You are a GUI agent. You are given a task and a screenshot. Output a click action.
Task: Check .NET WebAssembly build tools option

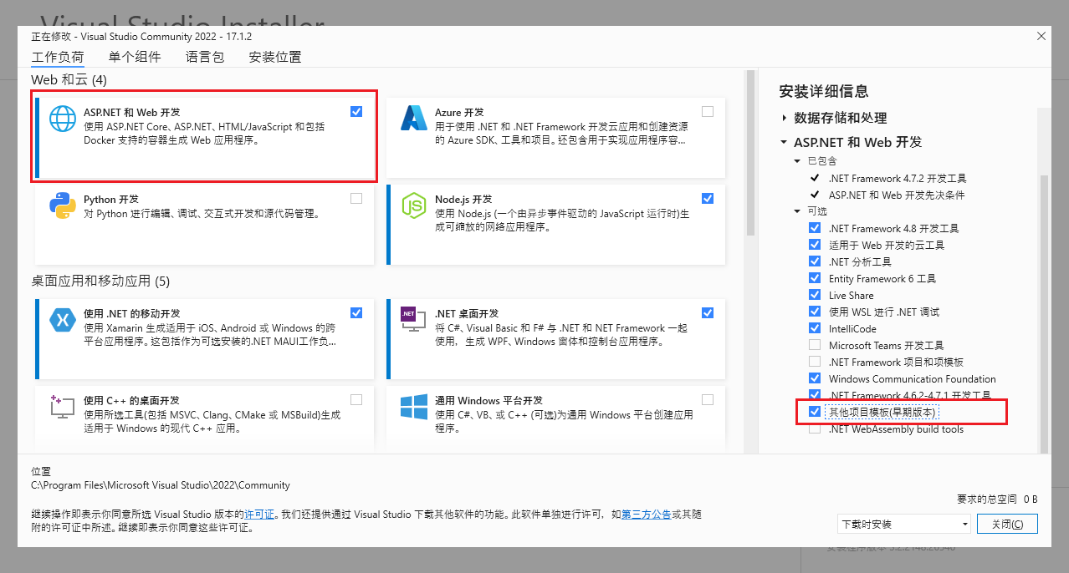coord(815,428)
